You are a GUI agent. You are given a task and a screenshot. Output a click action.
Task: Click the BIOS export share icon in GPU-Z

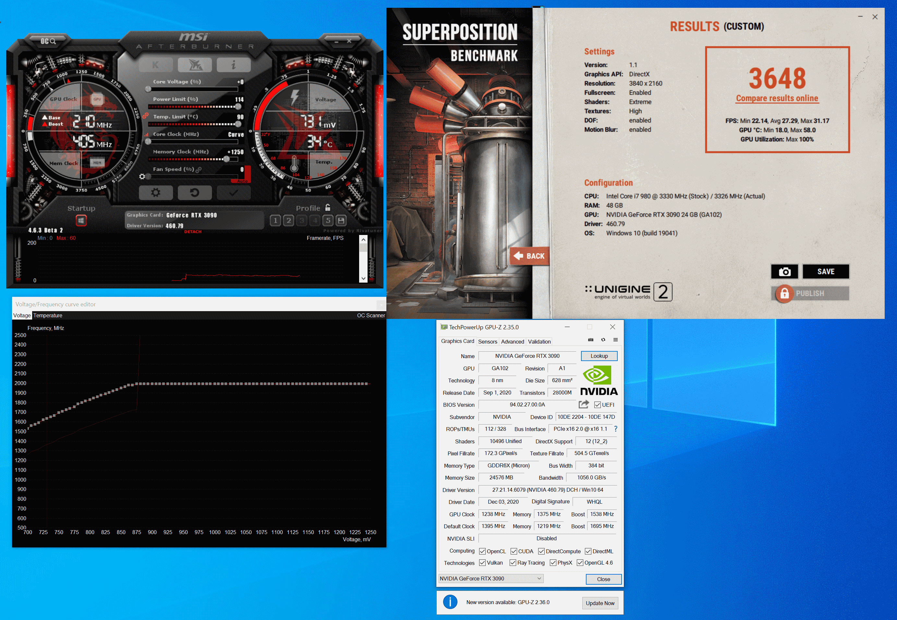tap(584, 404)
